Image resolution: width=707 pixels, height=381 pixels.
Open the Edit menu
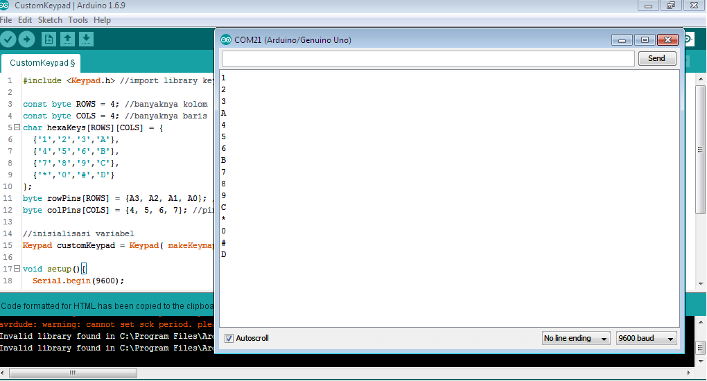click(x=25, y=20)
